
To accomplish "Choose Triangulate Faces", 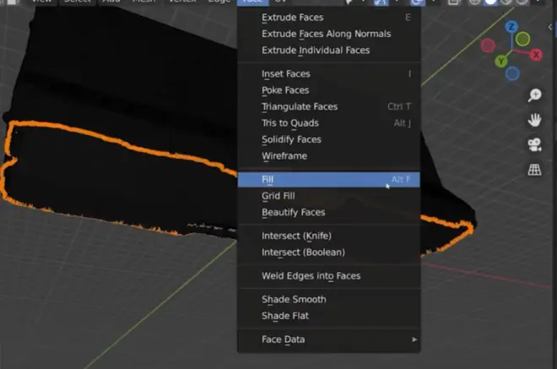I will pos(329,106).
